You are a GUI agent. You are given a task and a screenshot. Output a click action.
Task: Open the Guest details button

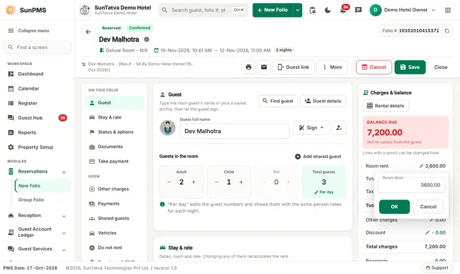tap(323, 101)
